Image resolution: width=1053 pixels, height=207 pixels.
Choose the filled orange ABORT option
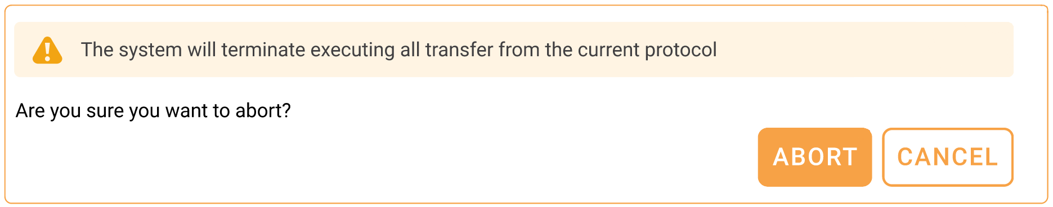pyautogui.click(x=814, y=157)
